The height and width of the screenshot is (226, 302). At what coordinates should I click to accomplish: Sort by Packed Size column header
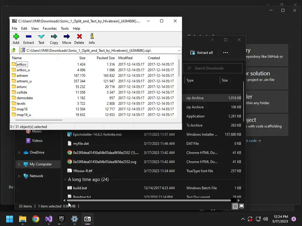click(101, 58)
